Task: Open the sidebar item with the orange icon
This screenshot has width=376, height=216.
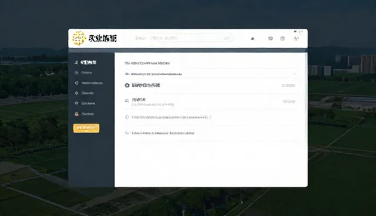Action: tap(84, 114)
